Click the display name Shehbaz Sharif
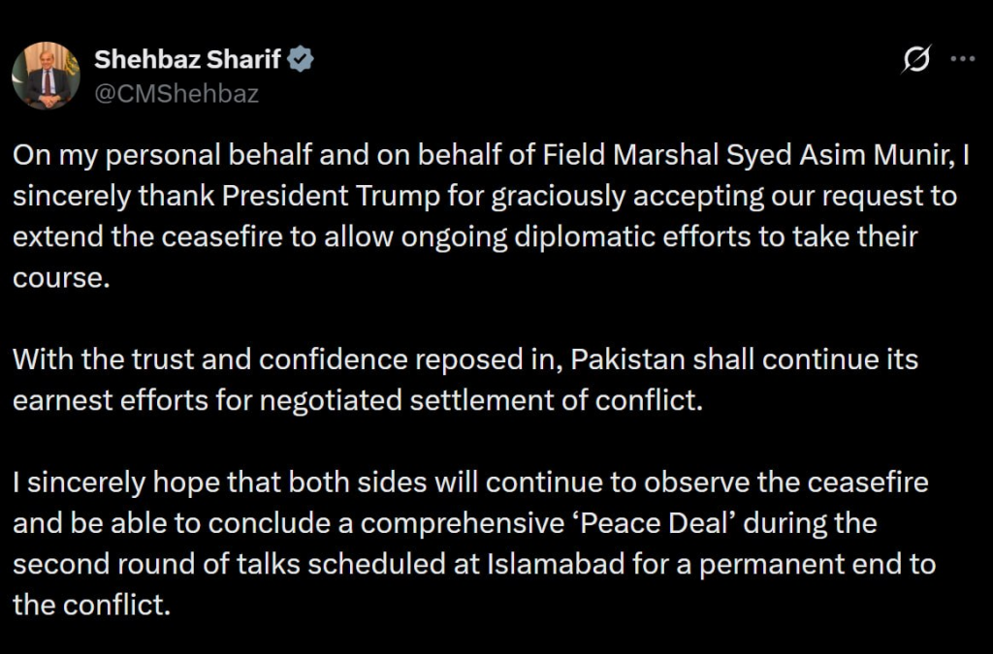This screenshot has height=654, width=993. click(x=187, y=60)
